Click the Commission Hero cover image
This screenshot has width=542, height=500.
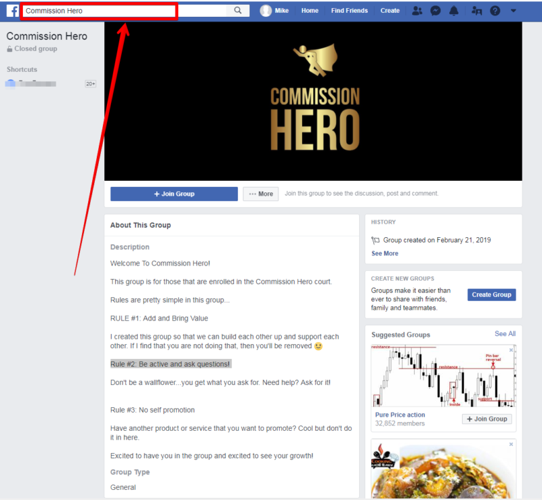[313, 102]
